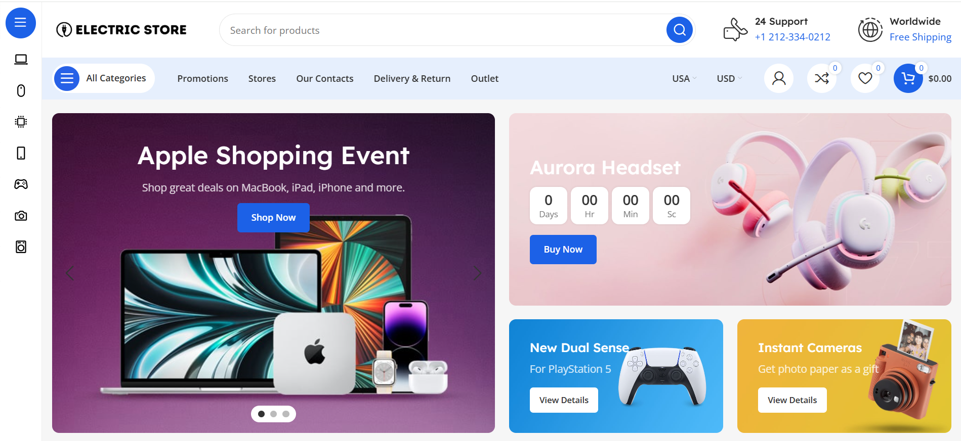
Task: Select the second carousel slide dot
Action: click(x=273, y=414)
